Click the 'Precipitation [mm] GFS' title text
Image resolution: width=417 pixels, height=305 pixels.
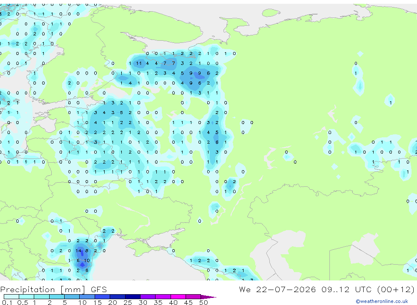[53, 290]
